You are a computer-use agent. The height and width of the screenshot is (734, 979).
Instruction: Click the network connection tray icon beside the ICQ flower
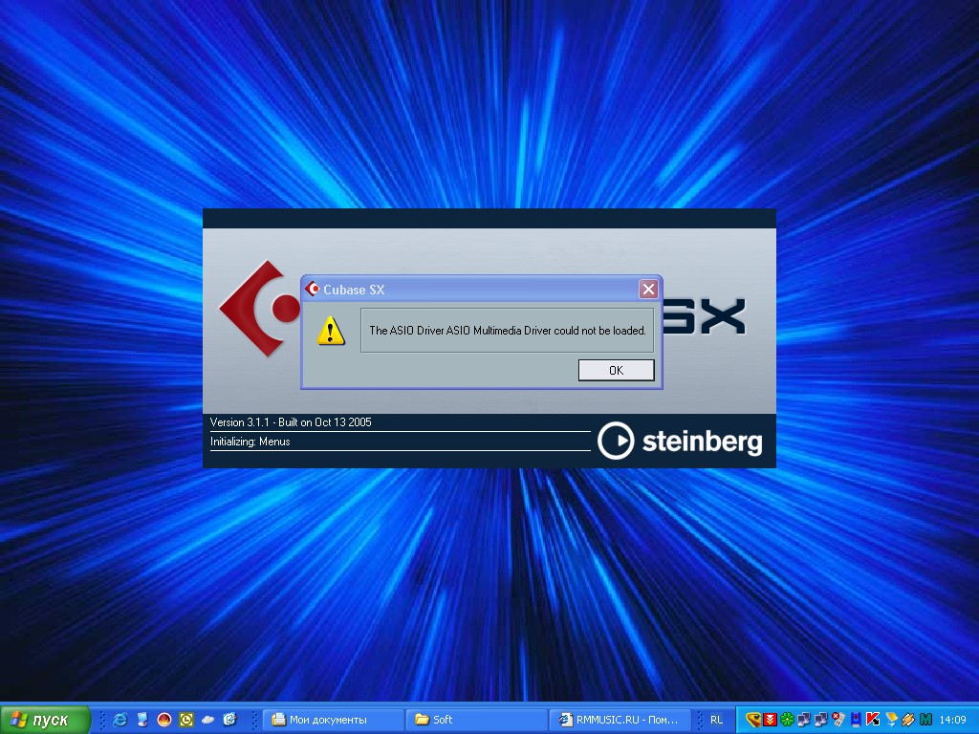[803, 720]
